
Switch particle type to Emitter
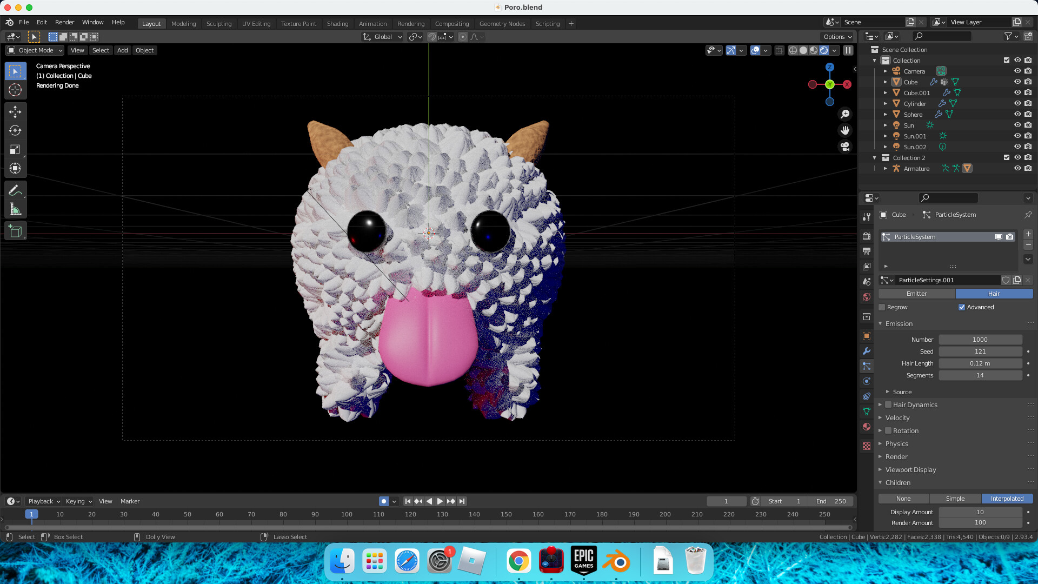916,294
